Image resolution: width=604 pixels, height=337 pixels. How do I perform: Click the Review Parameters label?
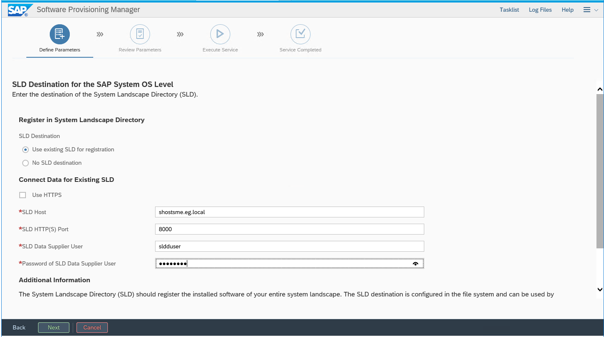140,50
